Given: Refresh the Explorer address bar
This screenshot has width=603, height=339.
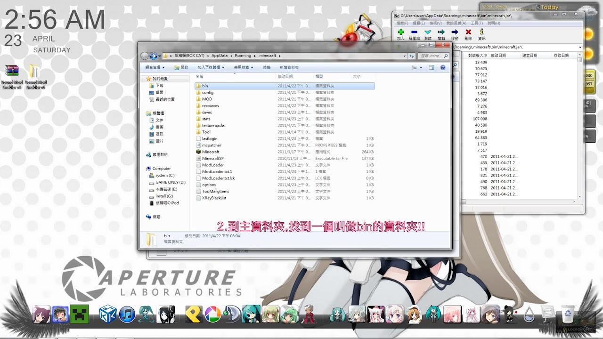Looking at the screenshot, I should [x=412, y=56].
